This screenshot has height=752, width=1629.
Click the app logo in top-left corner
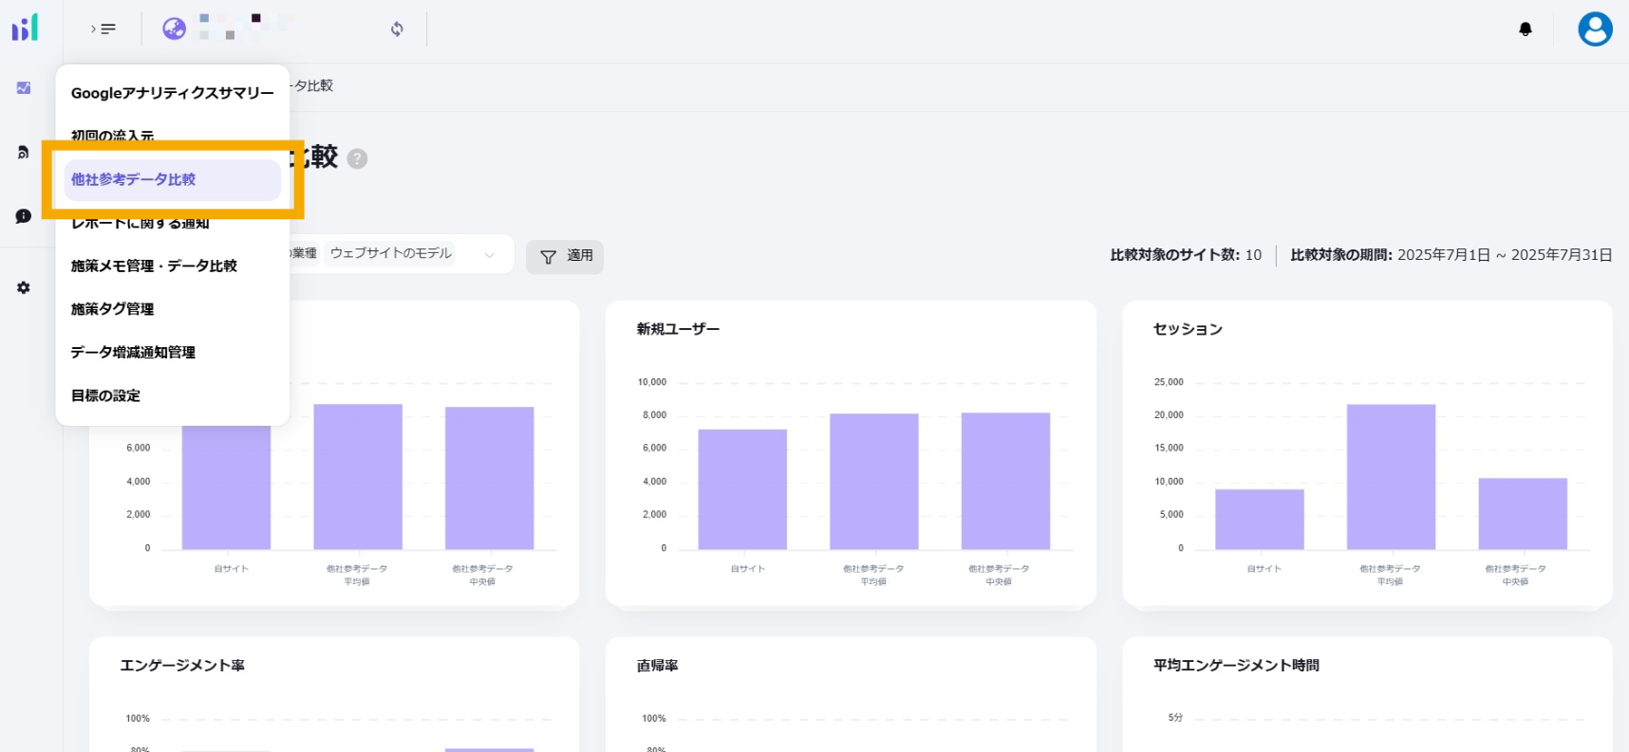[x=25, y=28]
